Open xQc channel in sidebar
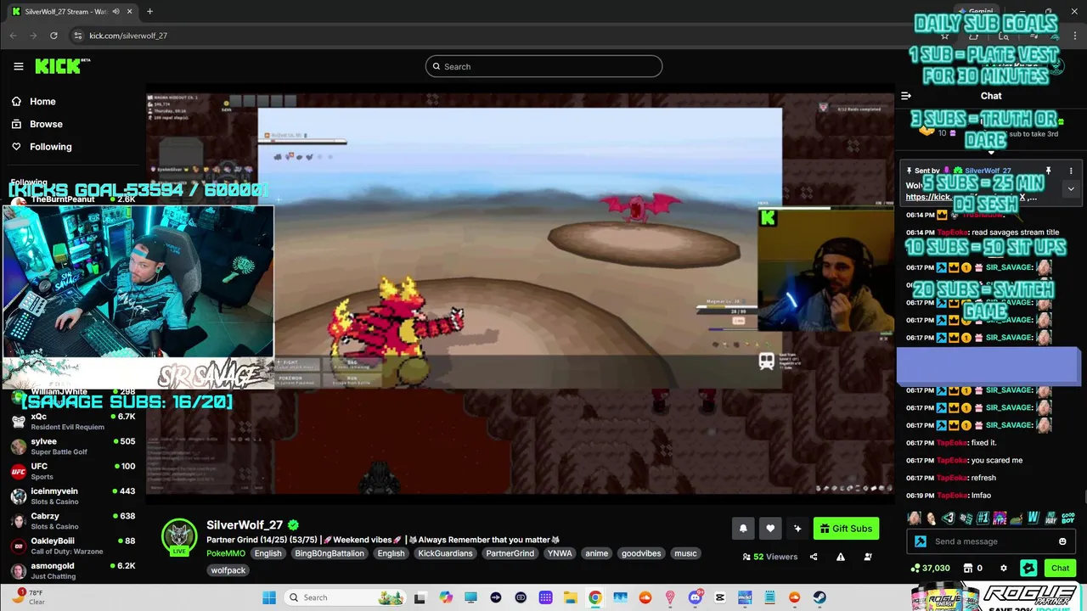This screenshot has width=1087, height=611. pyautogui.click(x=73, y=422)
